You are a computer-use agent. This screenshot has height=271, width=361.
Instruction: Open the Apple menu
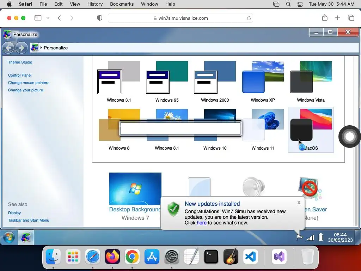pos(9,4)
